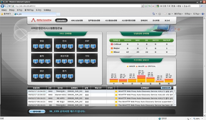This screenshot has width=206, height=120.
Task: Open the 시스템성능현황 navigation tab
Action: (x=111, y=21)
